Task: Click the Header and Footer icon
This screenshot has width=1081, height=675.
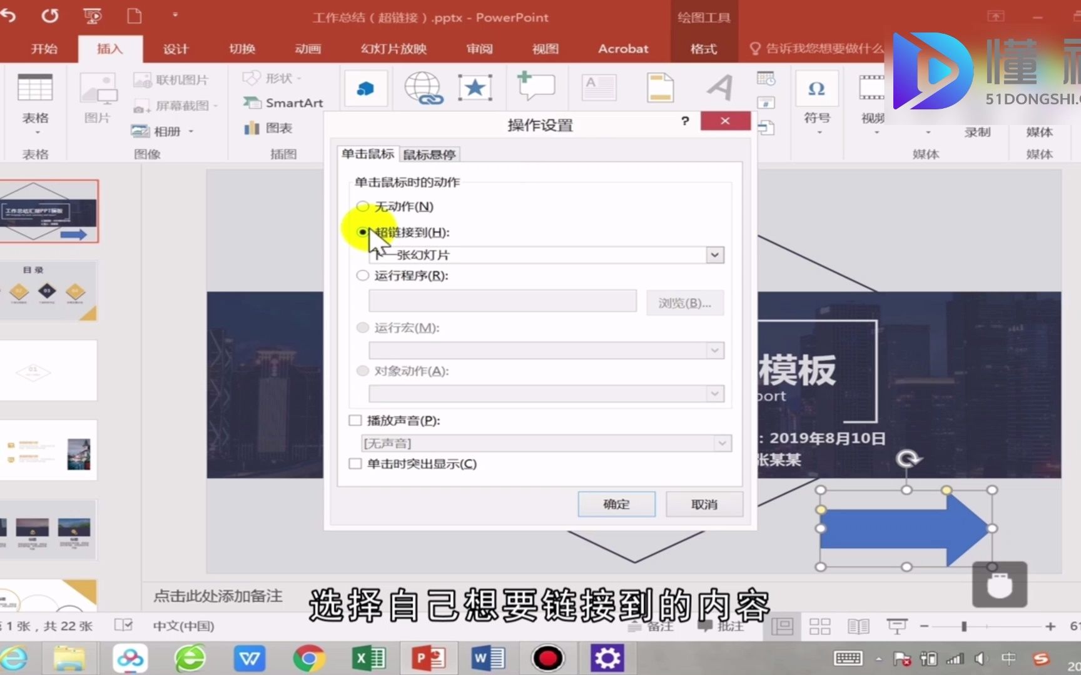Action: tap(660, 87)
